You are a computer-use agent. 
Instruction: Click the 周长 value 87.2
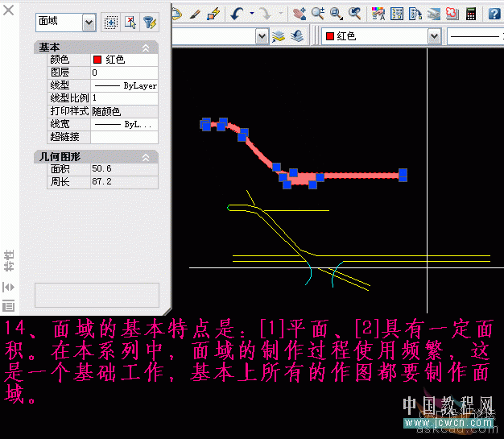click(x=124, y=182)
